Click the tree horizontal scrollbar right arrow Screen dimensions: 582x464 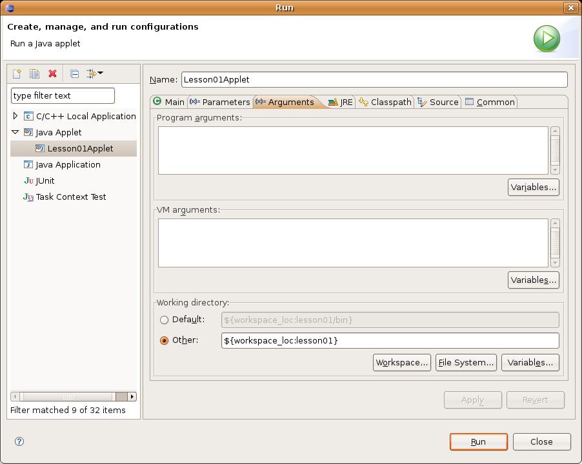[132, 396]
